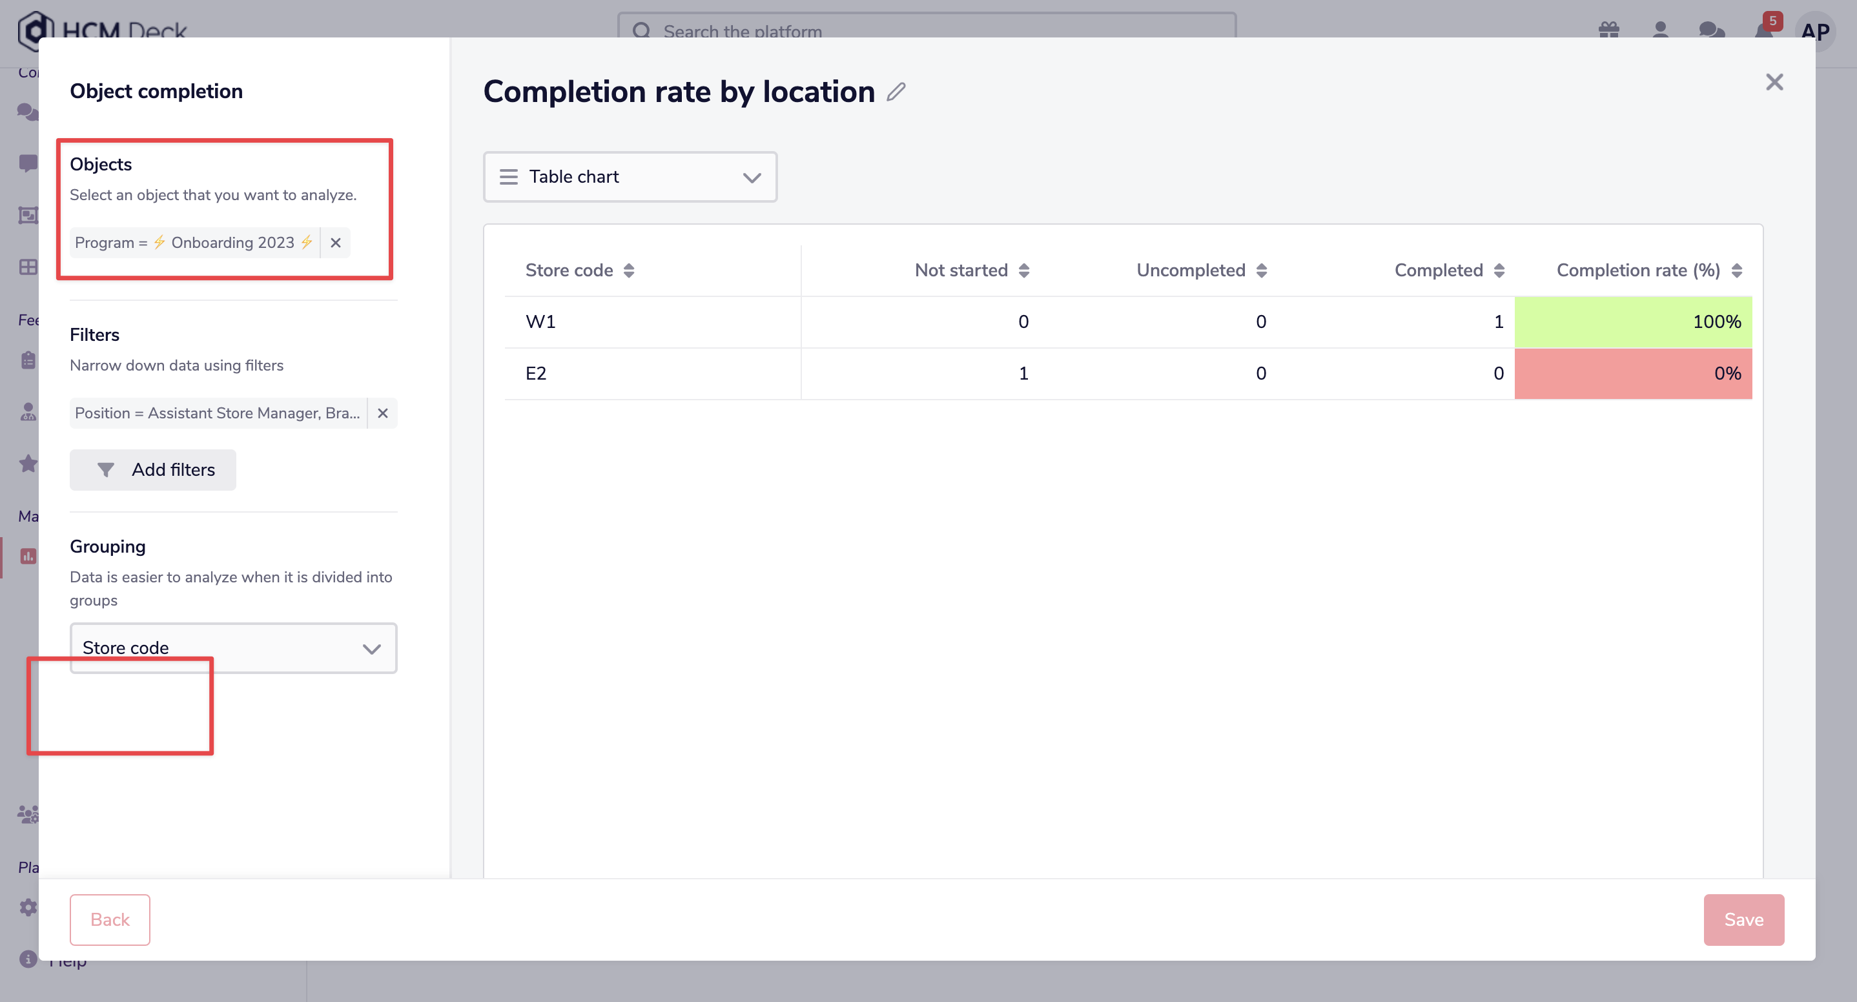This screenshot has height=1002, width=1857.
Task: Save the report
Action: (1744, 920)
